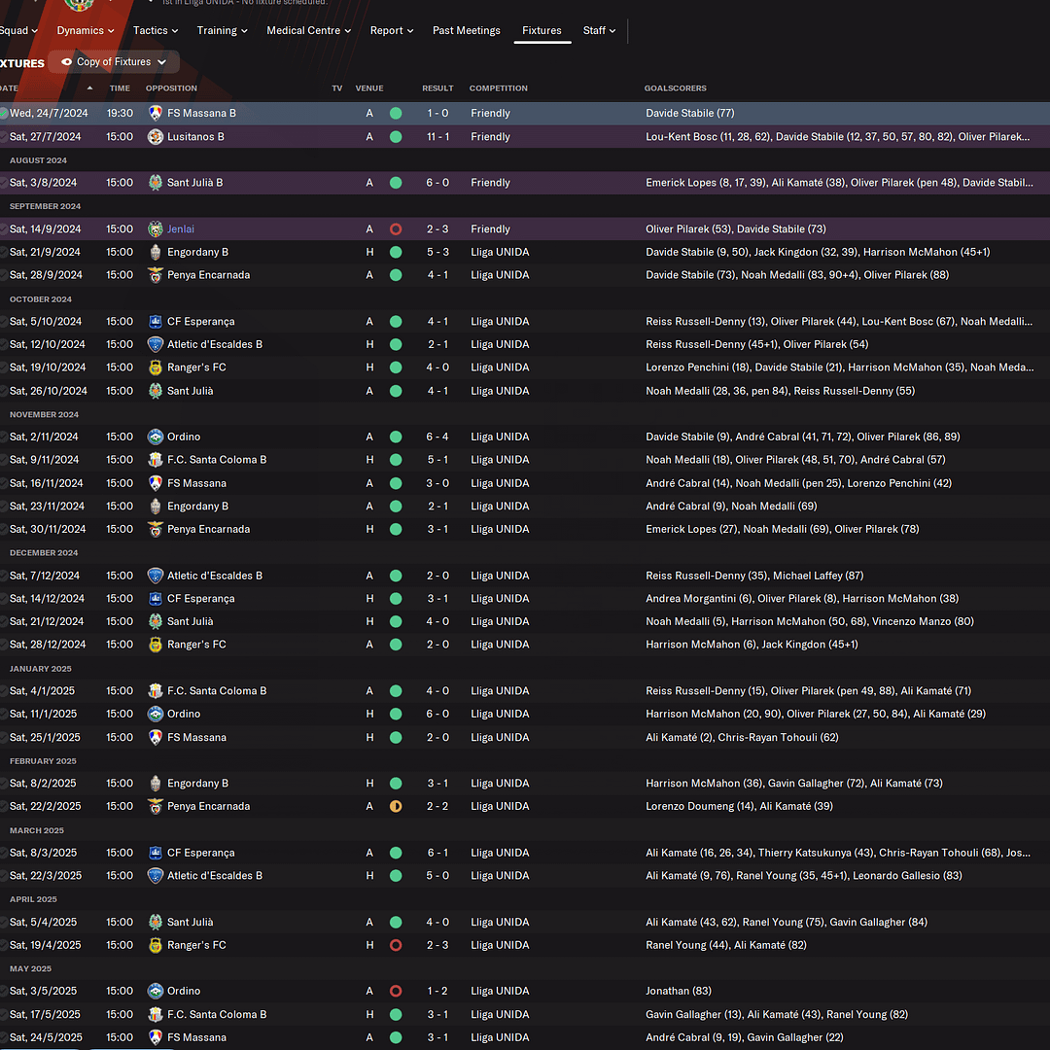Click Ranger's FC badge on 19/4/2025 fixture
The width and height of the screenshot is (1050, 1050).
point(155,945)
